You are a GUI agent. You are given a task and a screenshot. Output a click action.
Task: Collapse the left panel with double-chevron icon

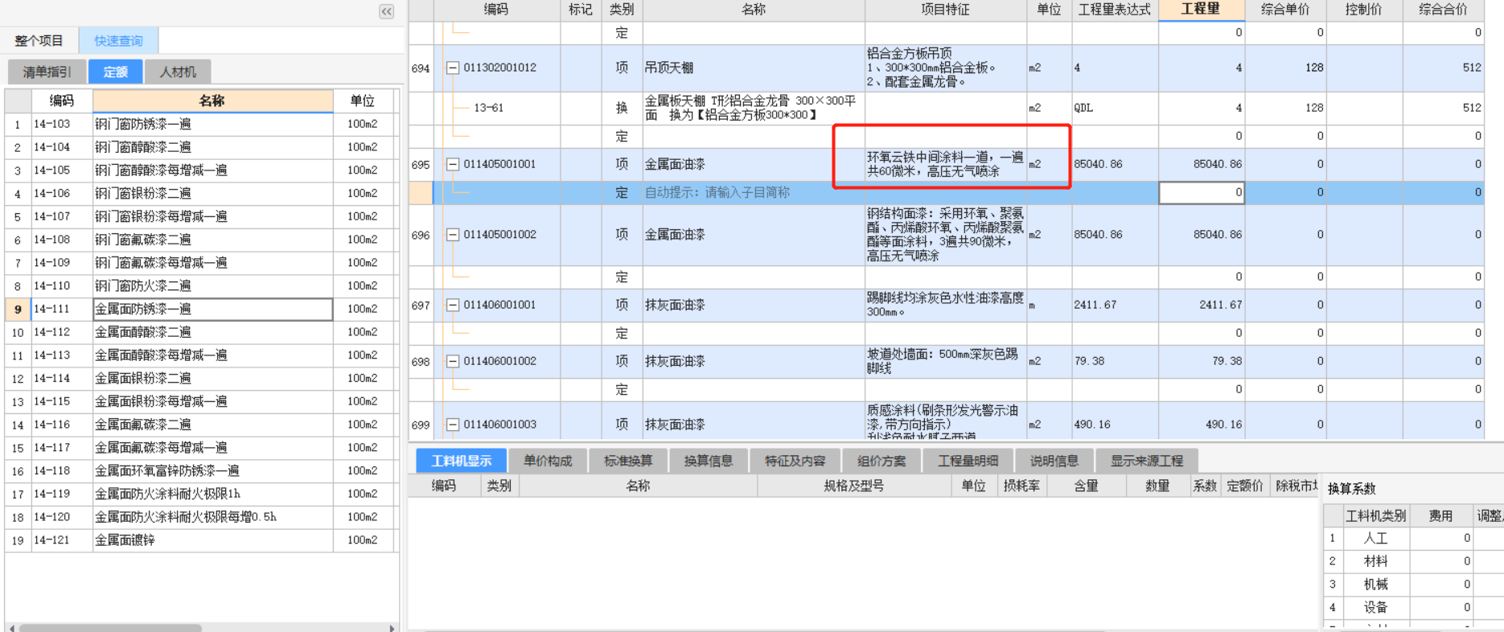pos(386,11)
